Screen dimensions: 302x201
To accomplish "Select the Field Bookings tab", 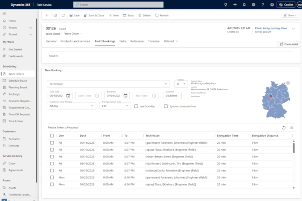I will (x=105, y=41).
